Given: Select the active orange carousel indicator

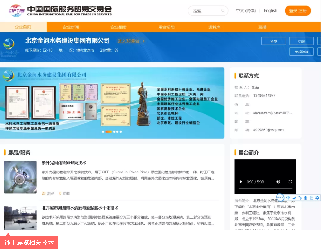Looking at the screenshot, I should click(108, 132).
